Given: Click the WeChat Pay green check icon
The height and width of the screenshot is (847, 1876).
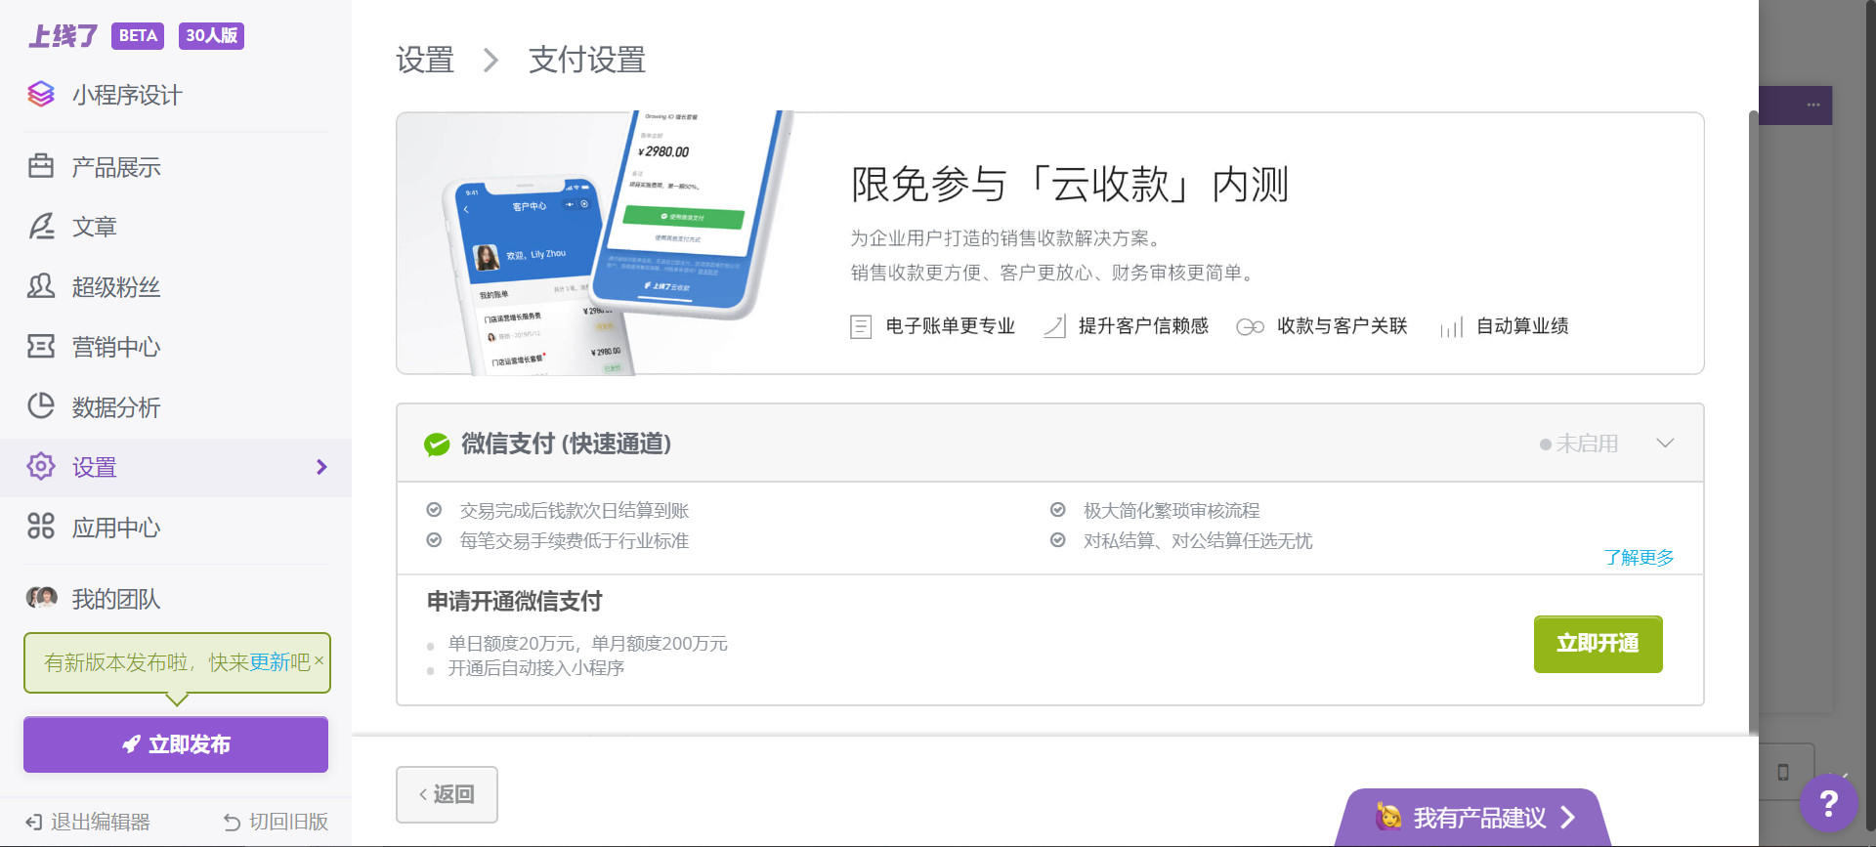Looking at the screenshot, I should tap(437, 445).
